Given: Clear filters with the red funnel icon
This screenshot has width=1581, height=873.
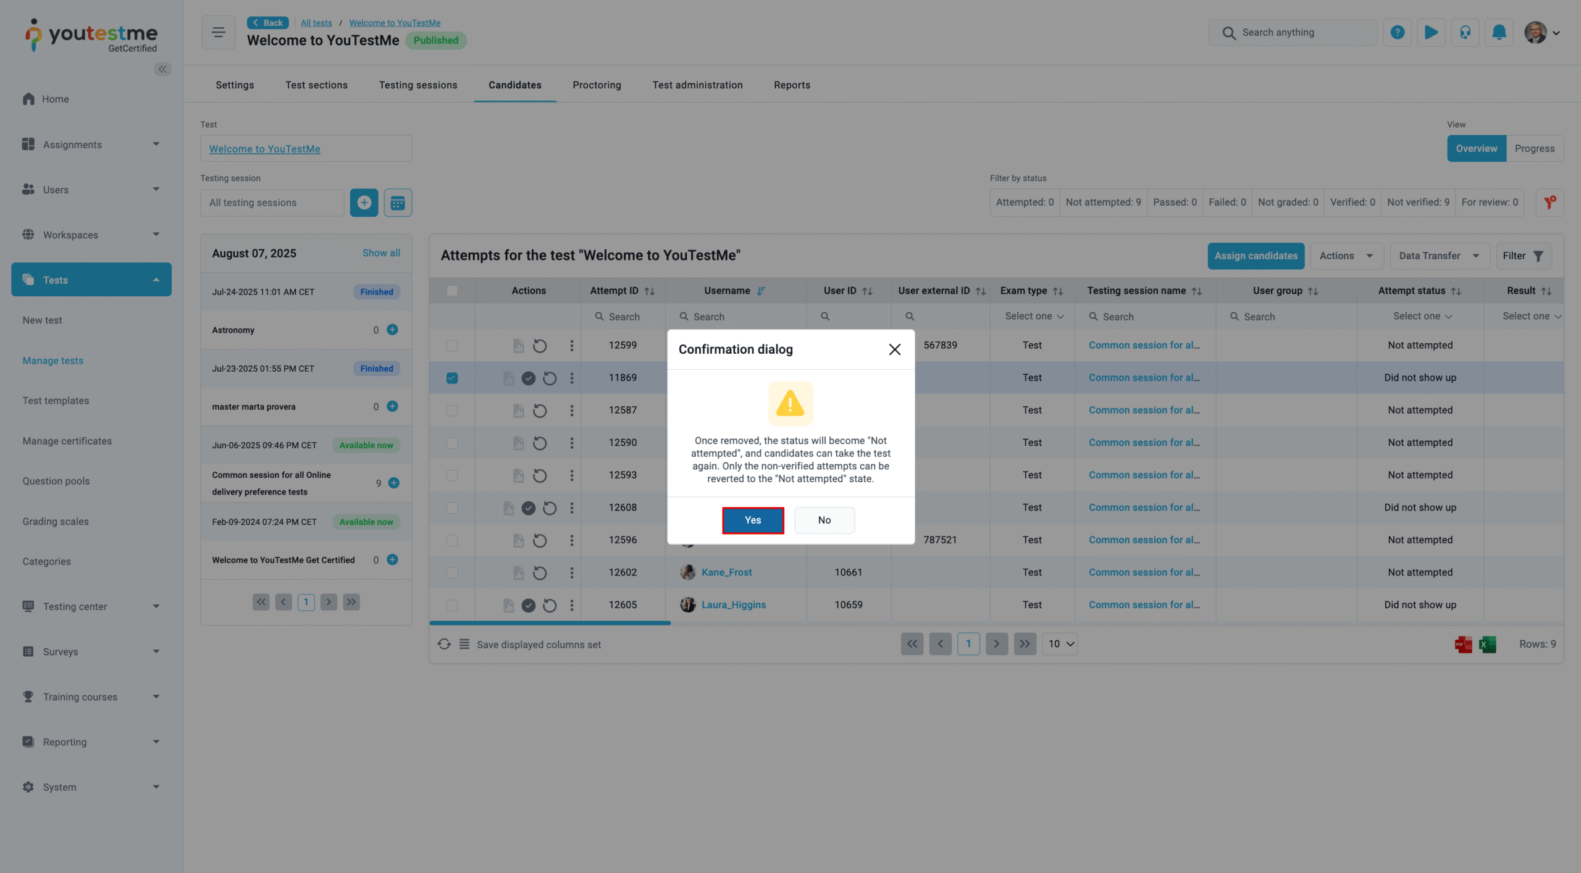Looking at the screenshot, I should [x=1549, y=203].
